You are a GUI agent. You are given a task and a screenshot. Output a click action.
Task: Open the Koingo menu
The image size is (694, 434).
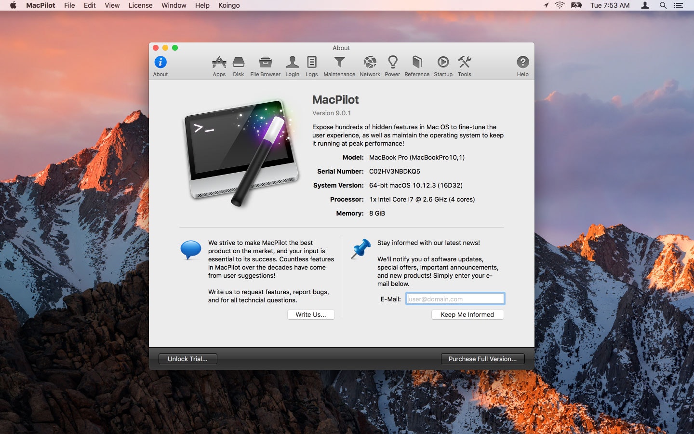(229, 5)
